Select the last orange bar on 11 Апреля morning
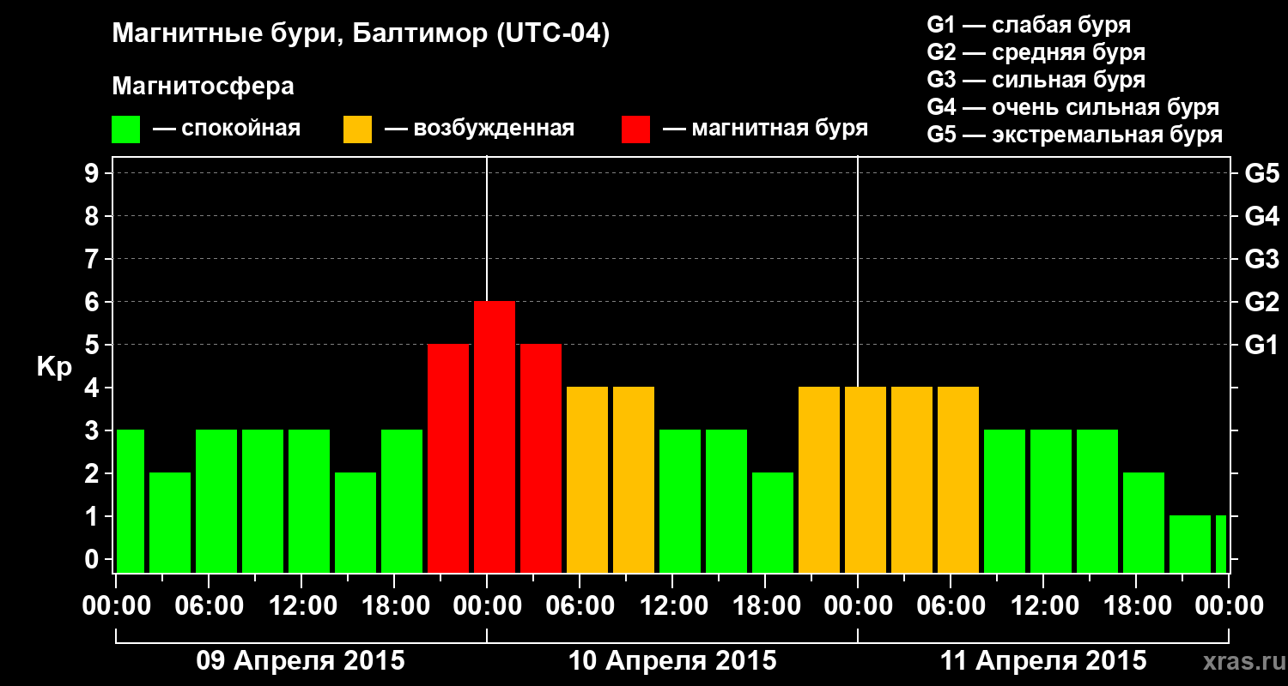 pos(958,480)
